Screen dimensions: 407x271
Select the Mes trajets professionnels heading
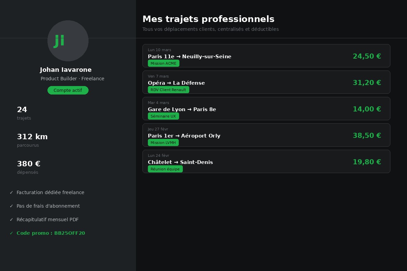point(208,19)
